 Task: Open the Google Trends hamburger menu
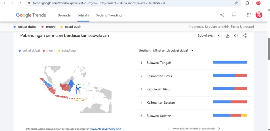(x=8, y=15)
